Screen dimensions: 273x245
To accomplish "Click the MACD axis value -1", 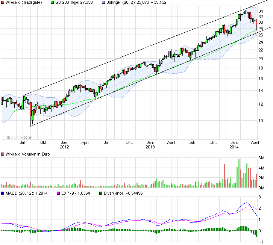I will pyautogui.click(x=261, y=242).
